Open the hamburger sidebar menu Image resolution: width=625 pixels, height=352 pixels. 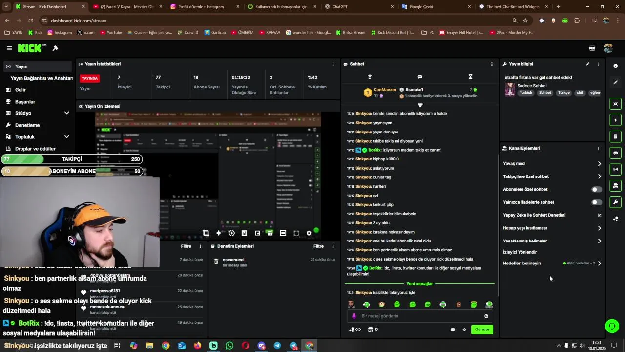(9, 48)
